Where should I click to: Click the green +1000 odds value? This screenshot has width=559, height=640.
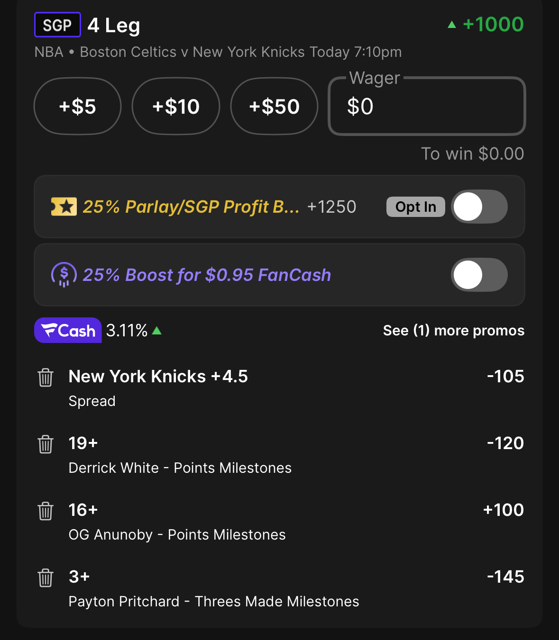coord(492,24)
